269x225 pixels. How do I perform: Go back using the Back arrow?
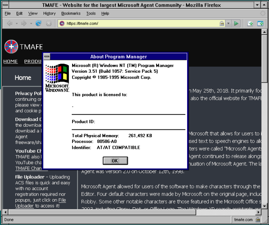(10, 23)
